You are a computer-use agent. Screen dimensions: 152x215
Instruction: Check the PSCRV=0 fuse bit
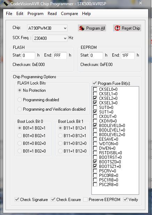[x=95, y=171]
